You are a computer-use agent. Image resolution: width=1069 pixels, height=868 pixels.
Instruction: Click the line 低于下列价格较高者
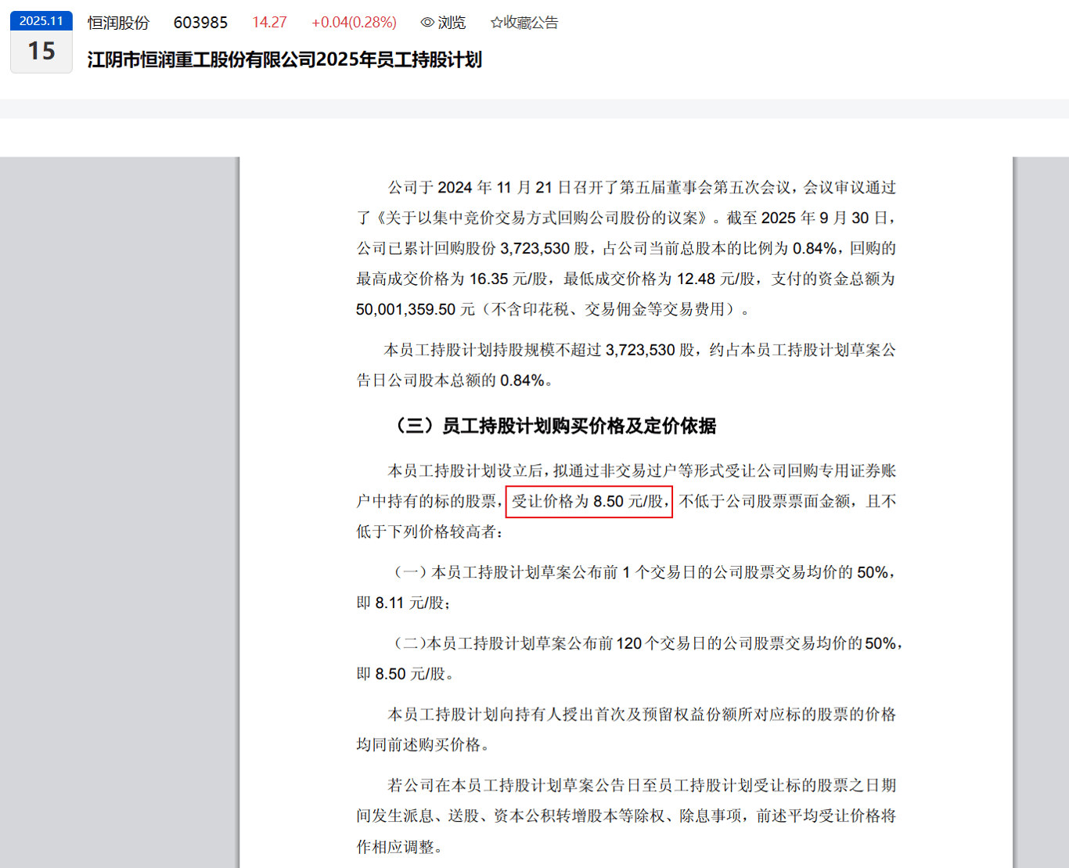(426, 532)
